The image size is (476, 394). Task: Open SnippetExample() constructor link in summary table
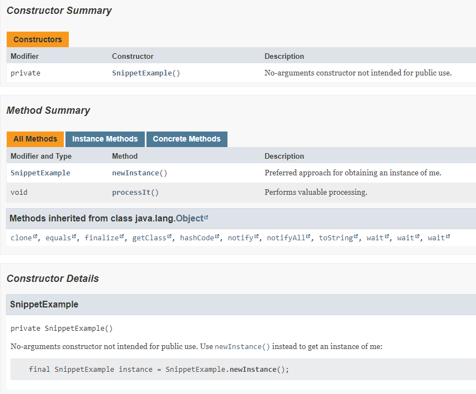coord(146,73)
